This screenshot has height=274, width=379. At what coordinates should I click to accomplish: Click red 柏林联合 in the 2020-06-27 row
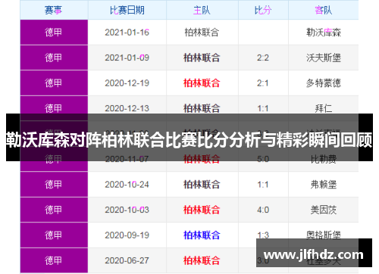coord(202,260)
